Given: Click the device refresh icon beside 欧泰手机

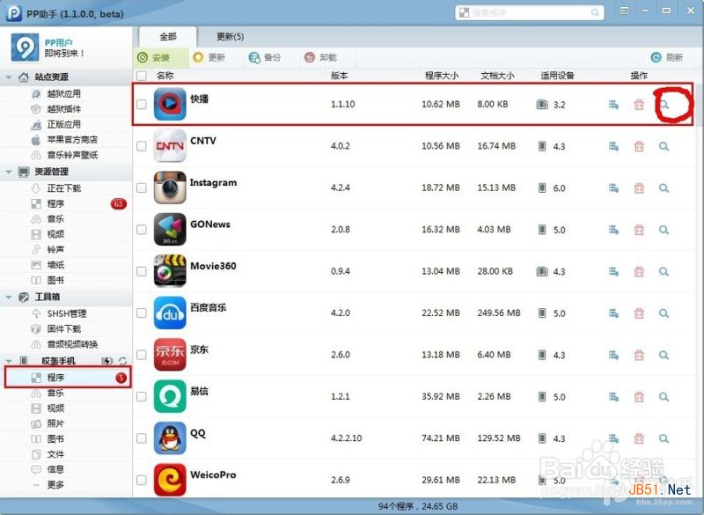Looking at the screenshot, I should tap(122, 361).
